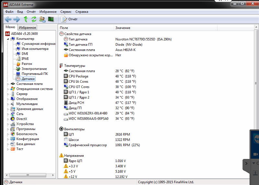Click the sidebar scroll right arrow
The width and height of the screenshot is (259, 185).
pos(53,175)
